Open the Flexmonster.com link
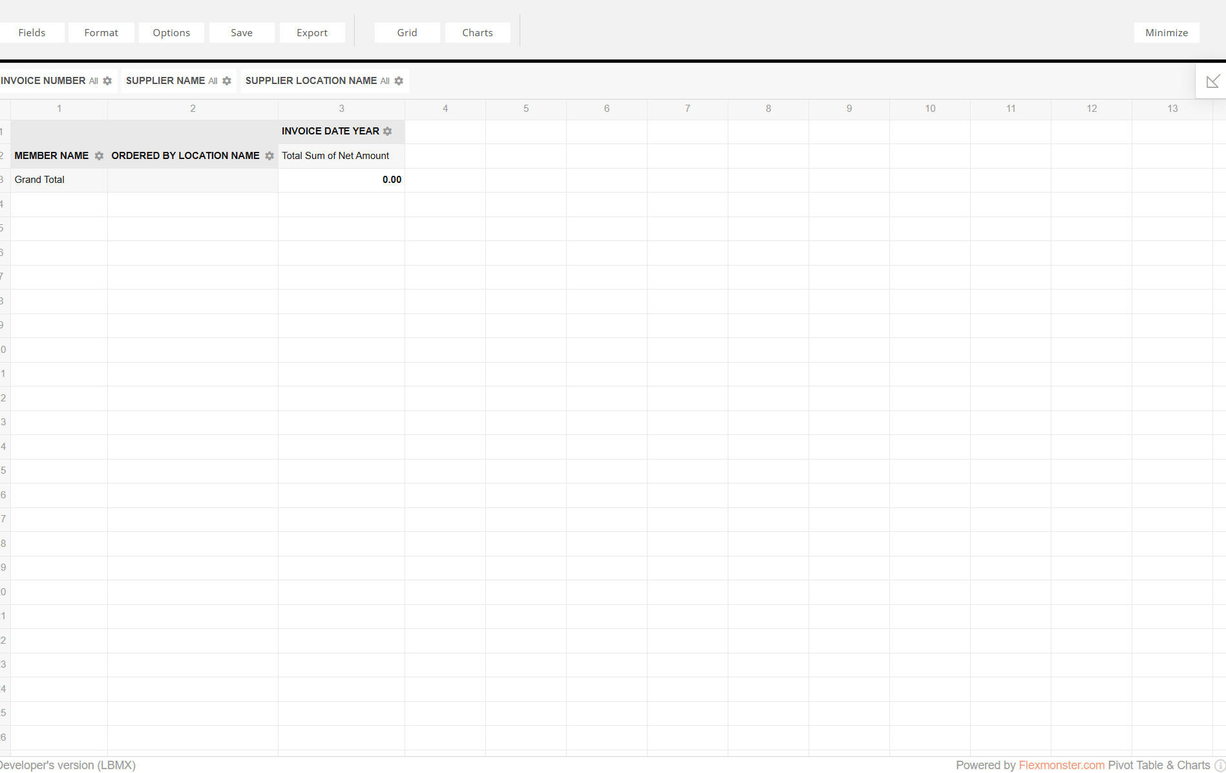The image size is (1226, 773). pos(1061,765)
